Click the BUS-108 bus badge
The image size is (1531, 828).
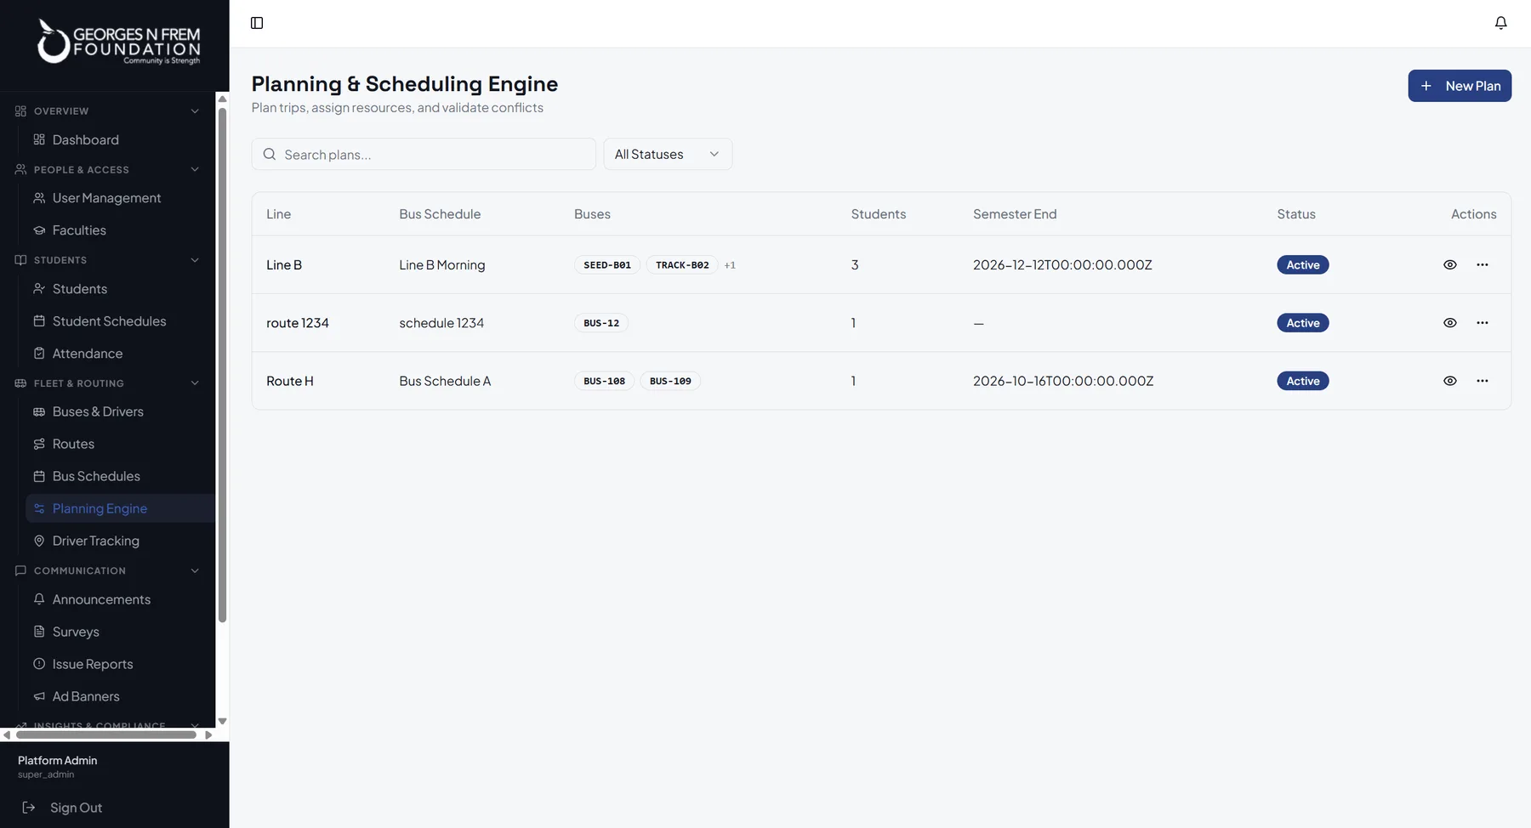pos(605,381)
